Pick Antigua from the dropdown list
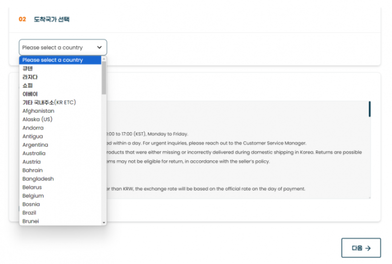392x264 pixels. click(60, 137)
